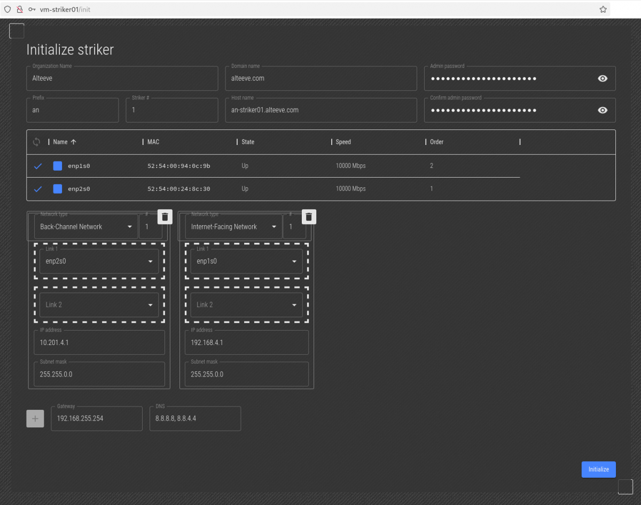Bookmark this page with the star icon
Screen dimensions: 641x505
(x=603, y=9)
